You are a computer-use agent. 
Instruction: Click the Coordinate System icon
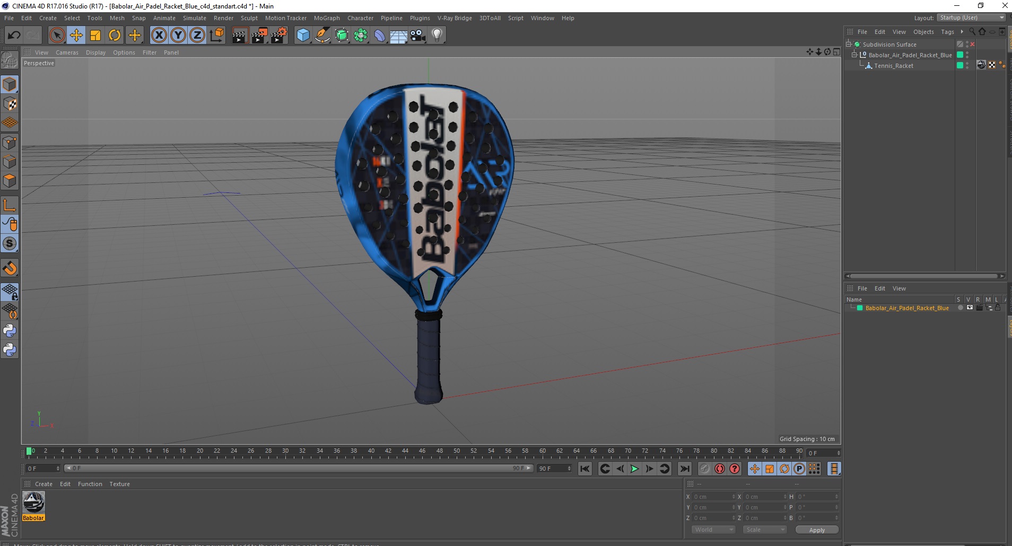tap(216, 36)
